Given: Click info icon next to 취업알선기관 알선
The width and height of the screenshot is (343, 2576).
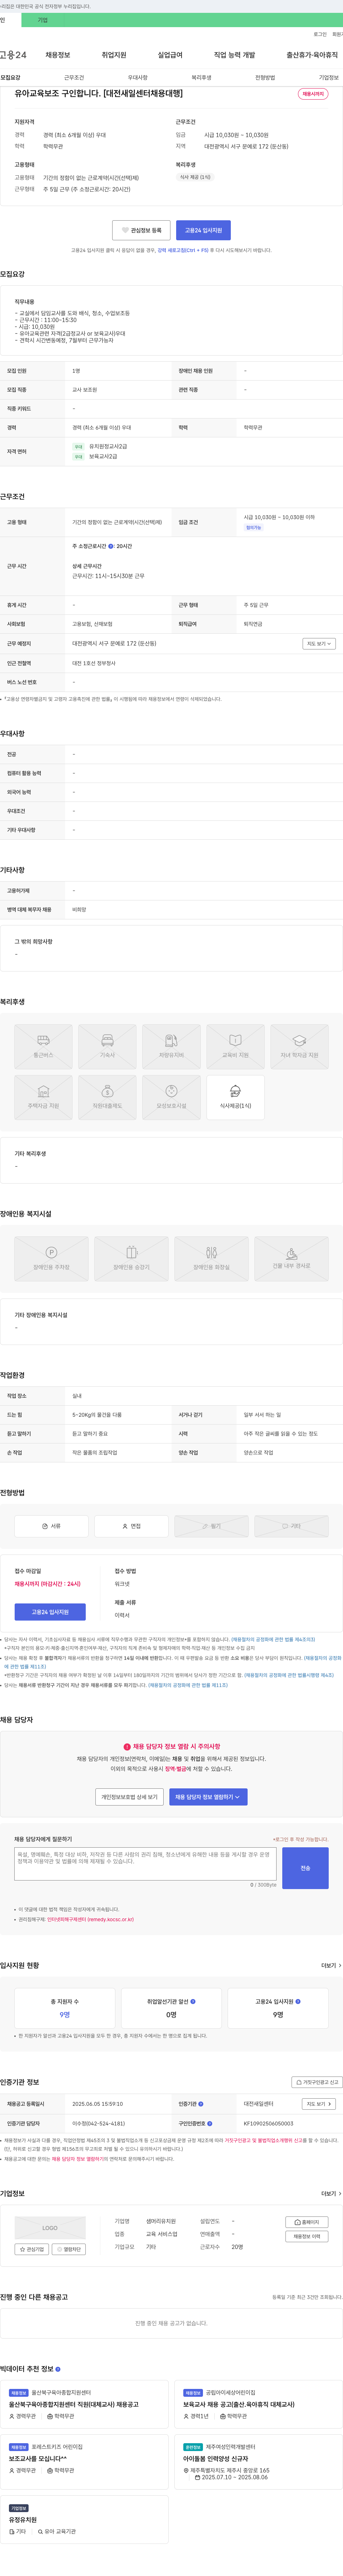Looking at the screenshot, I should pos(193,2001).
